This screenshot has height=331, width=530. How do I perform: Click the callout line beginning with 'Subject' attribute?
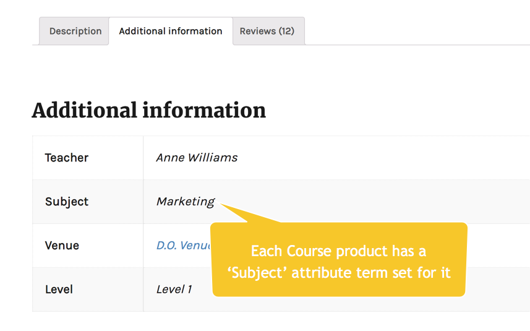338,272
